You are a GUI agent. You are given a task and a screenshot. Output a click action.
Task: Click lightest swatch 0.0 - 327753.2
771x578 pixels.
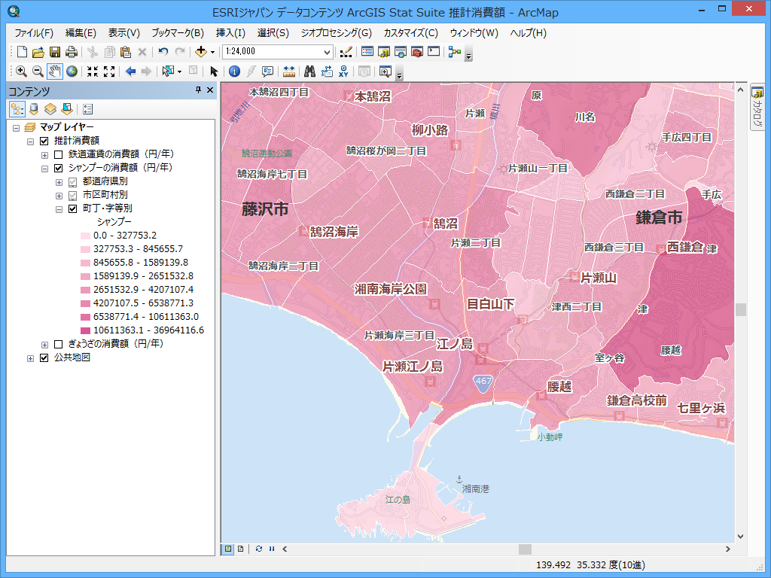coord(85,236)
